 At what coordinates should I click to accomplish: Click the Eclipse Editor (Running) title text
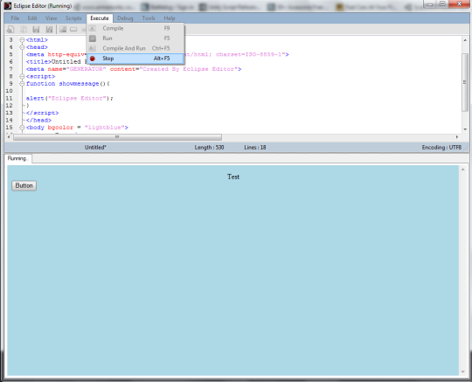(43, 6)
